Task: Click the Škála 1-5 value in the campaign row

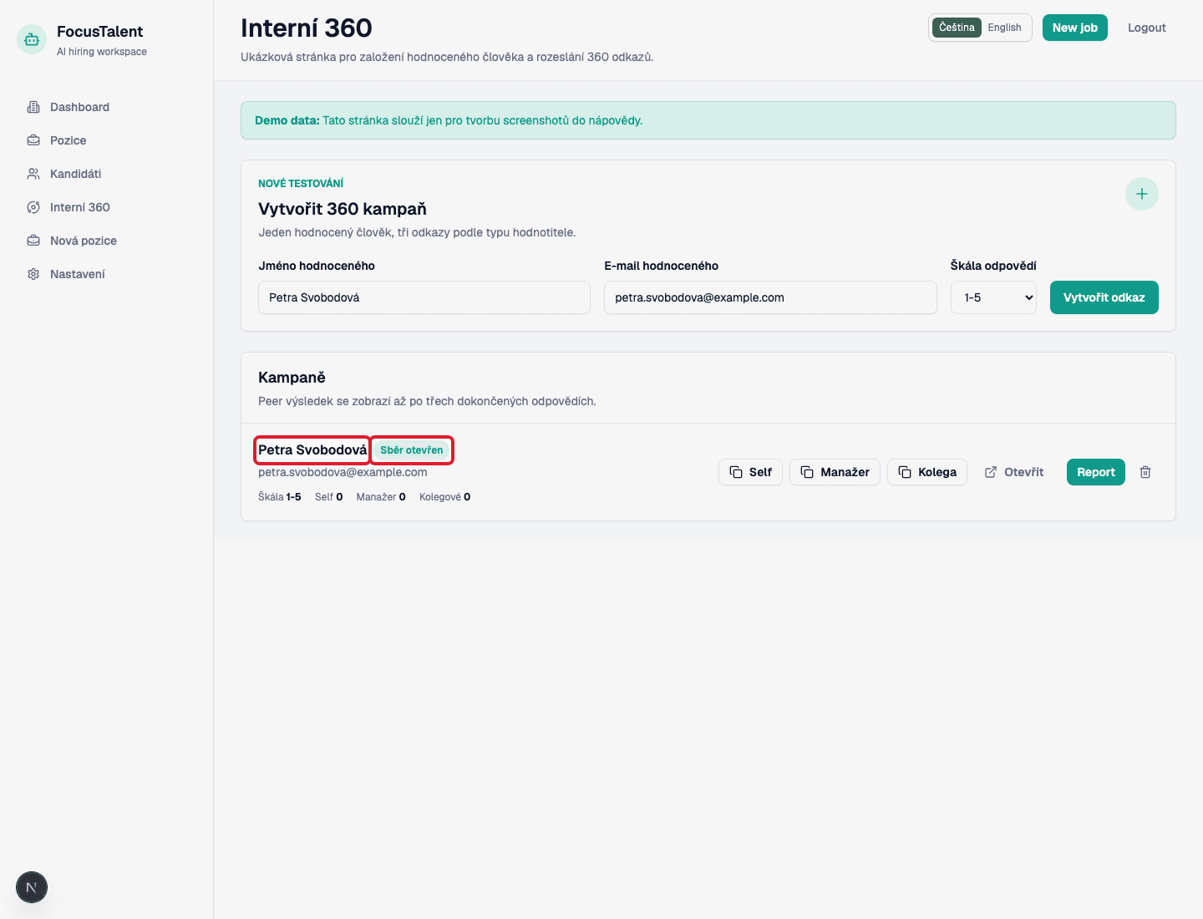Action: [x=280, y=497]
